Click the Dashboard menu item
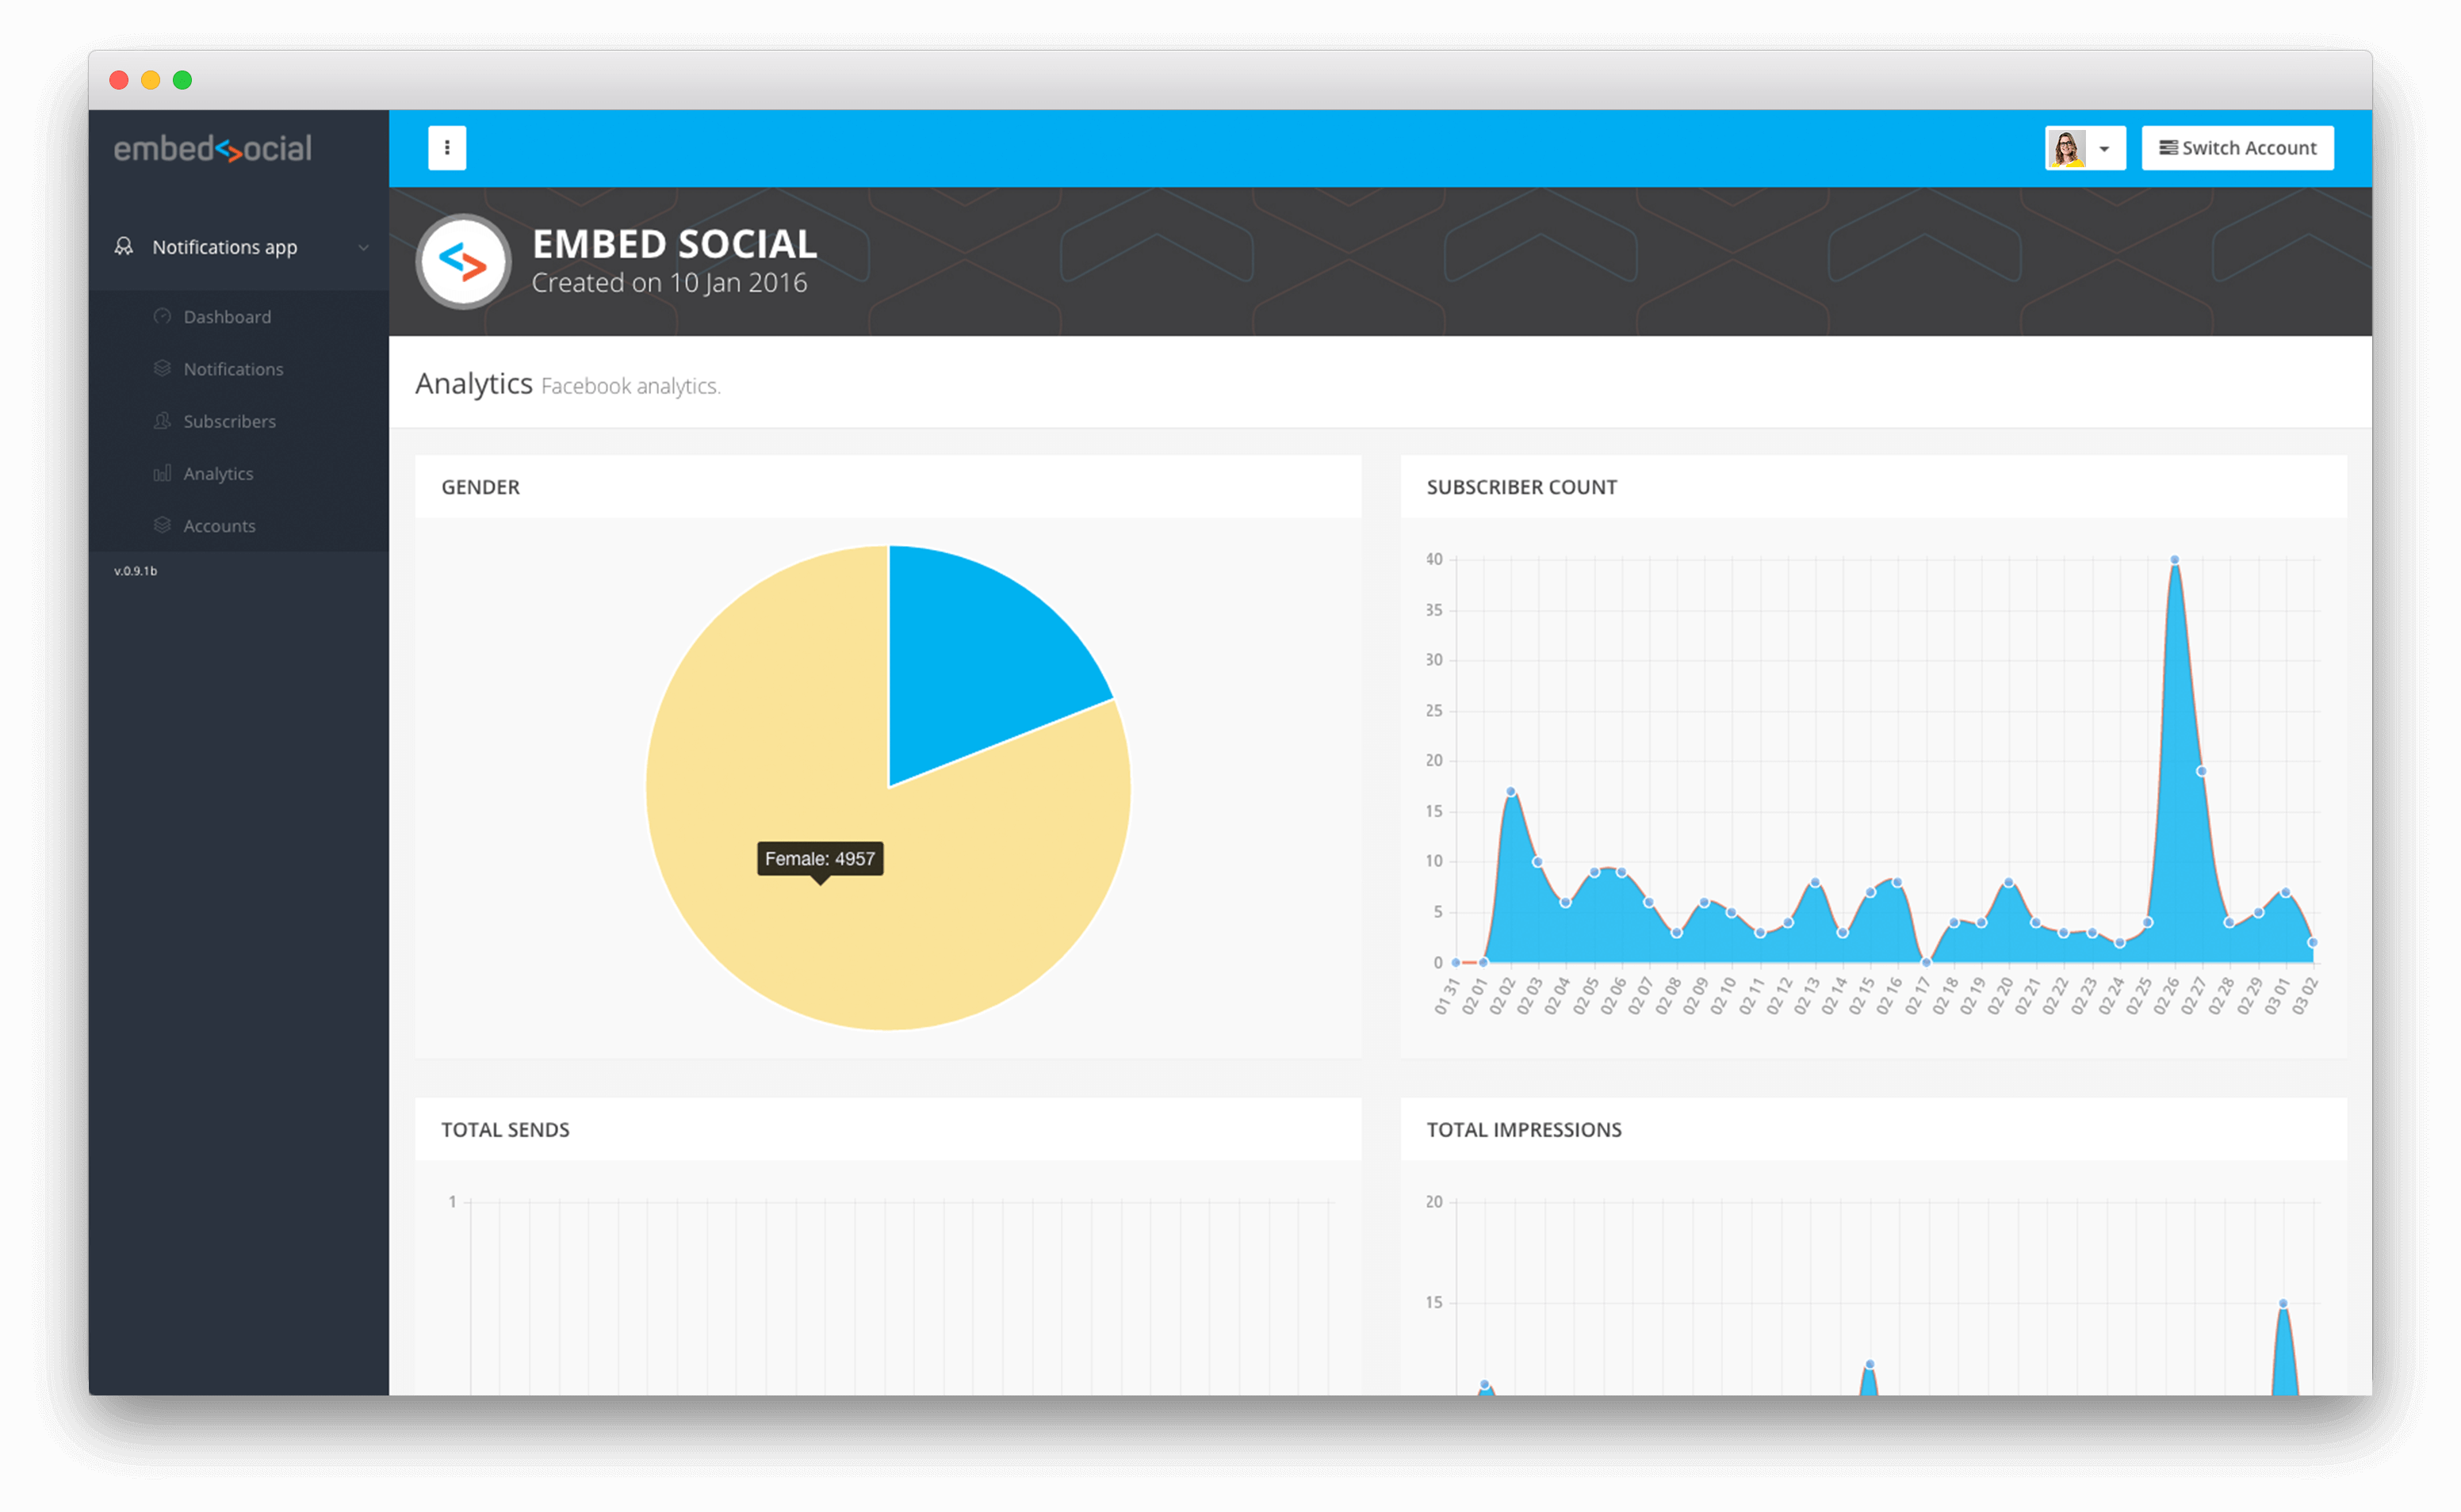This screenshot has height=1512, width=2461. [x=225, y=316]
